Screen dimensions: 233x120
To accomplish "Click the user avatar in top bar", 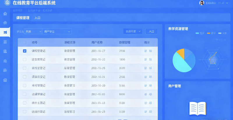I will (202, 3).
